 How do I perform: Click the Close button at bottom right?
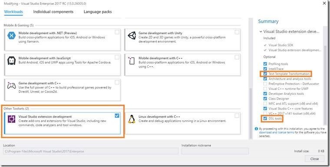click(314, 159)
